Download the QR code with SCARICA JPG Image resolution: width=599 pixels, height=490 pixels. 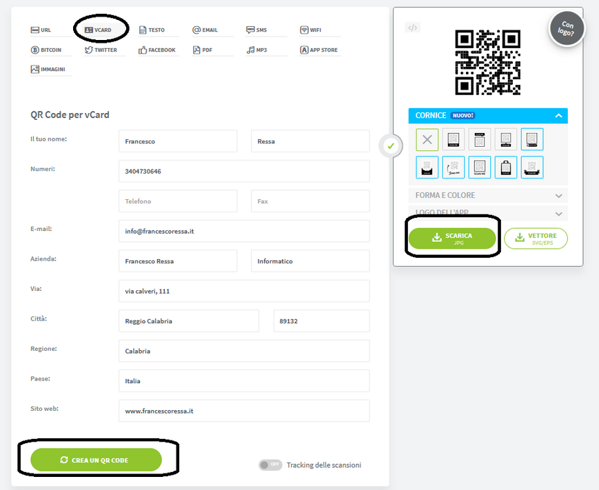tap(452, 238)
